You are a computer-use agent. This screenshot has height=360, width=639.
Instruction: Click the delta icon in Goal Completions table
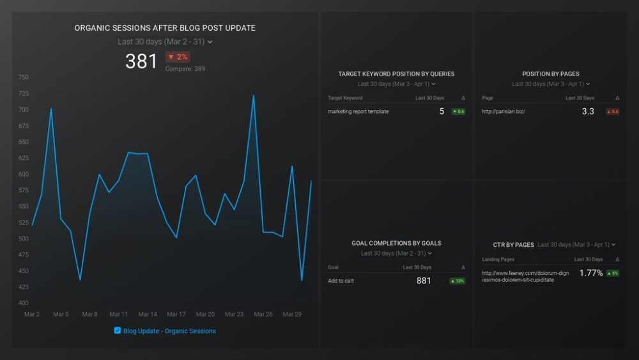click(x=463, y=267)
